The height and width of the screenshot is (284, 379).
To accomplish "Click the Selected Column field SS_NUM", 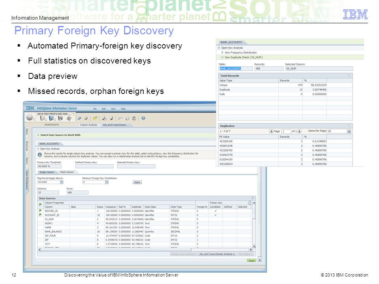I will click(319, 69).
